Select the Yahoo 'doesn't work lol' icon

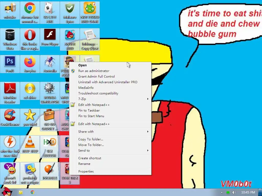point(10,174)
